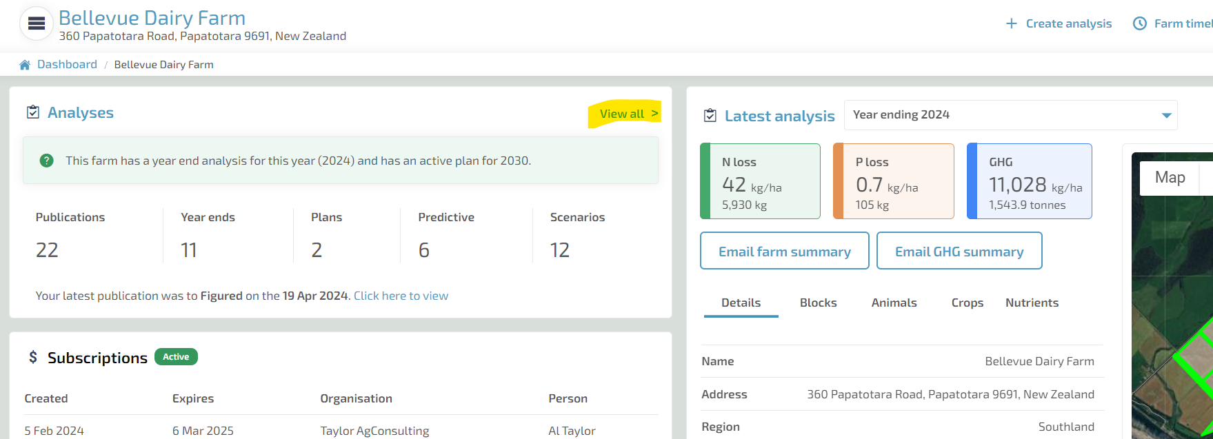Click the farm address under the title
The image size is (1213, 439).
[x=203, y=36]
